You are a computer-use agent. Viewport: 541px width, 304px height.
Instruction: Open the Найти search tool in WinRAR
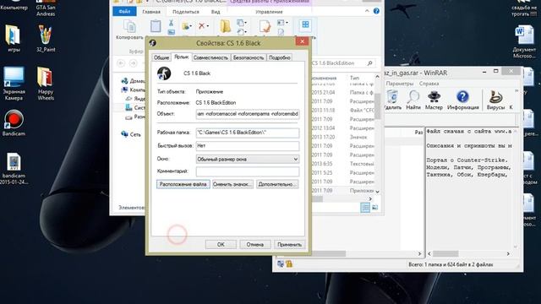(413, 100)
